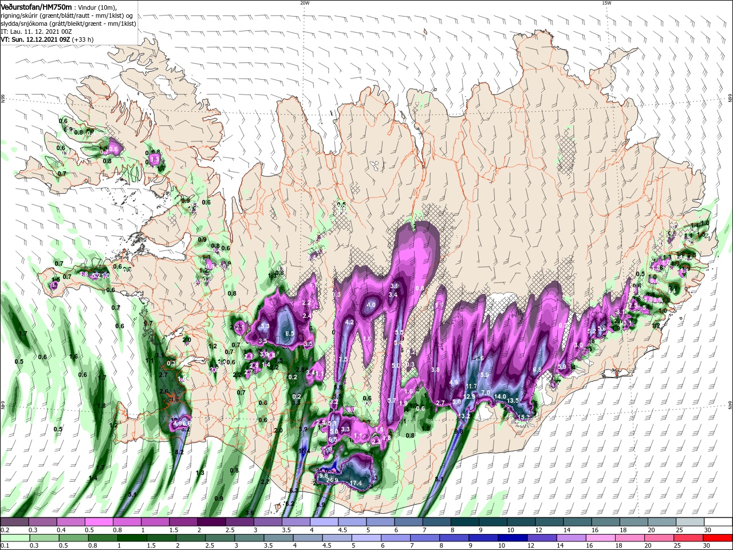Click the 5.7 precipitation value on the map
The height and width of the screenshot is (550, 733).
click(x=392, y=400)
